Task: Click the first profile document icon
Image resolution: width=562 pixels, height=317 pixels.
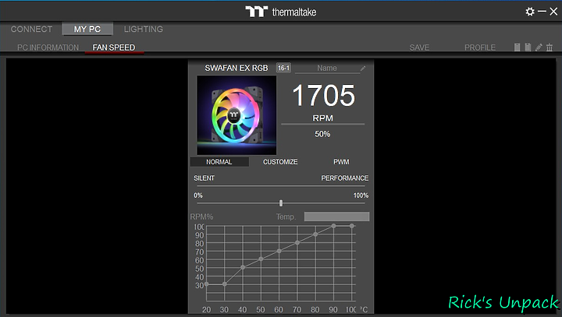Action: [x=518, y=48]
